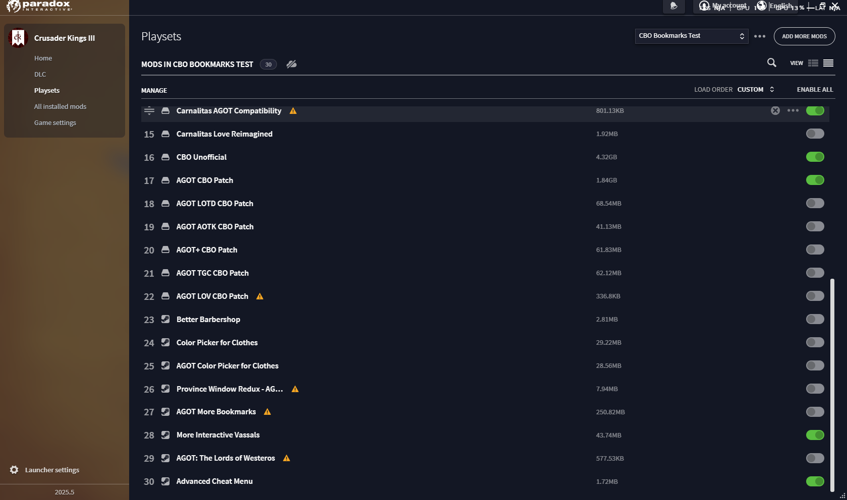Open All installed mods
This screenshot has height=500, width=847.
[x=60, y=107]
